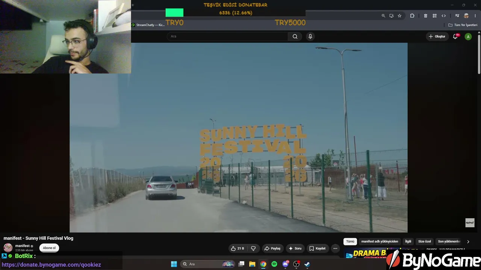Select the 'Tümü' filter chip
The width and height of the screenshot is (481, 270).
coord(350,241)
